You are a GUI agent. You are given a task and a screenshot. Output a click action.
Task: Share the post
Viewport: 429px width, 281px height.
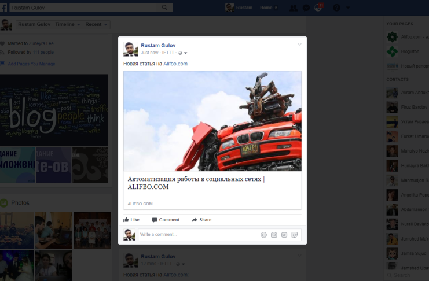pos(201,220)
